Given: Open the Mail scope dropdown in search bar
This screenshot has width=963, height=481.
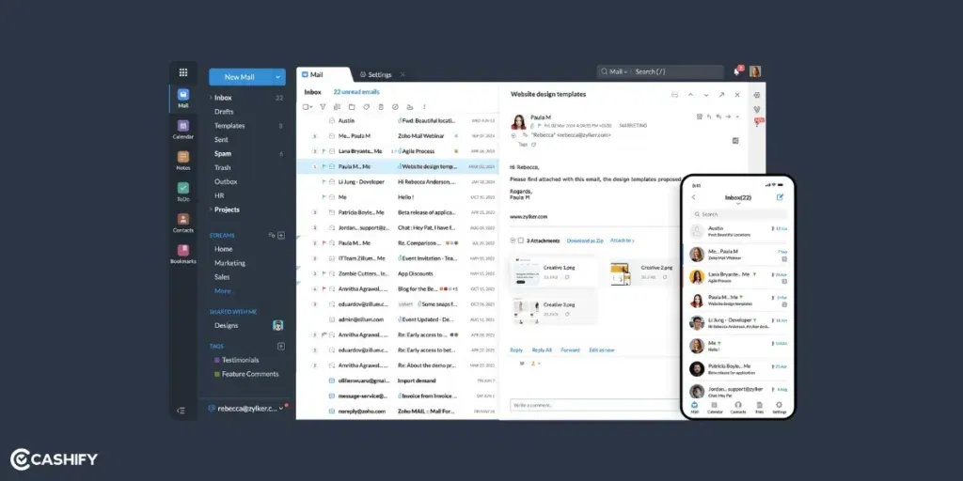Looking at the screenshot, I should [617, 72].
